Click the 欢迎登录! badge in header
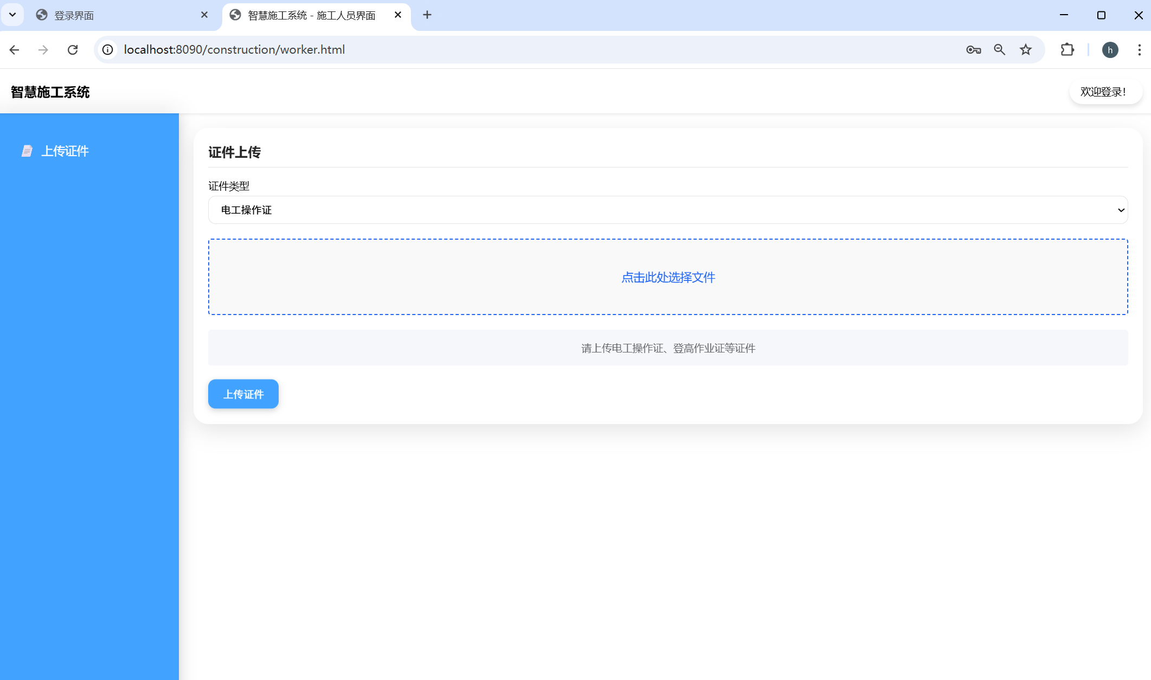The height and width of the screenshot is (680, 1151). (1104, 92)
